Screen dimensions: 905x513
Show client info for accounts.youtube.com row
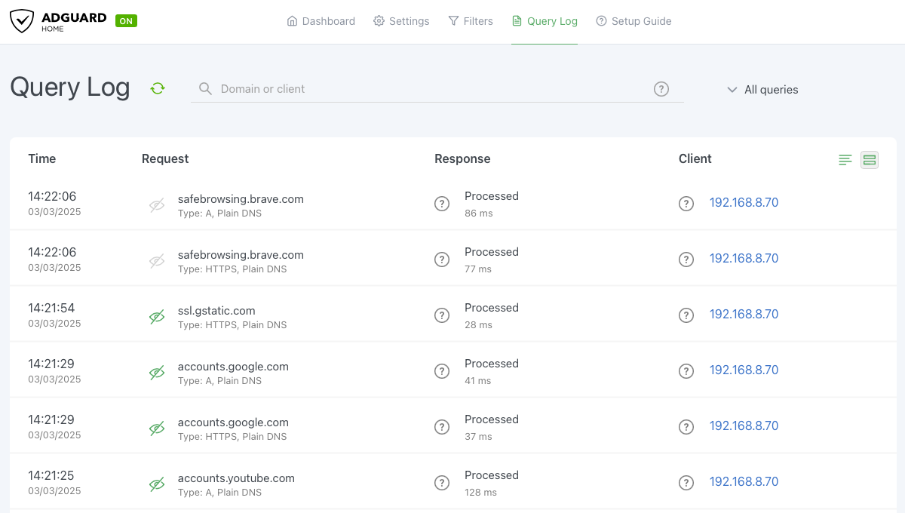686,483
